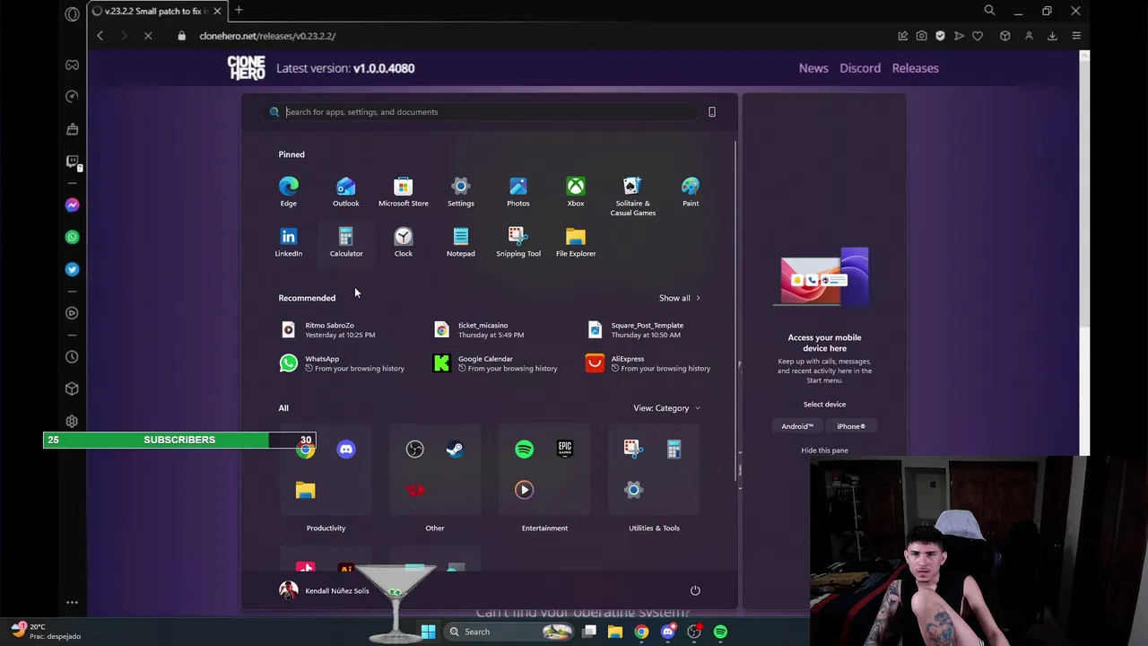The width and height of the screenshot is (1148, 646).
Task: Open a new browser tab
Action: point(239,11)
